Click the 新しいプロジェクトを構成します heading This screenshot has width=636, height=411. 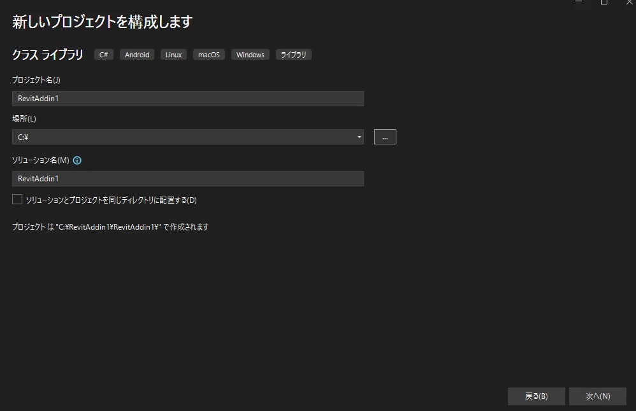102,22
